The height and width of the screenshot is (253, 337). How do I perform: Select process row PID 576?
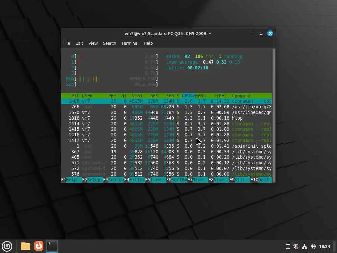click(166, 174)
